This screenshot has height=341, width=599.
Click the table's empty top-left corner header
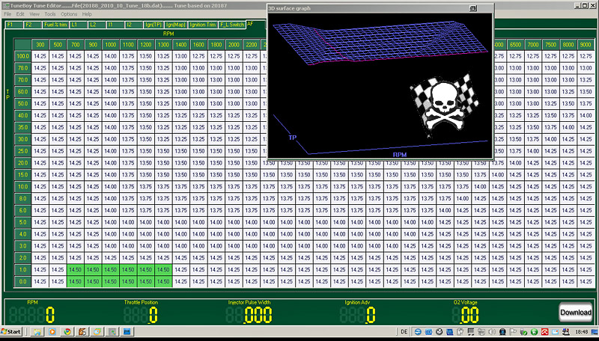[22, 45]
